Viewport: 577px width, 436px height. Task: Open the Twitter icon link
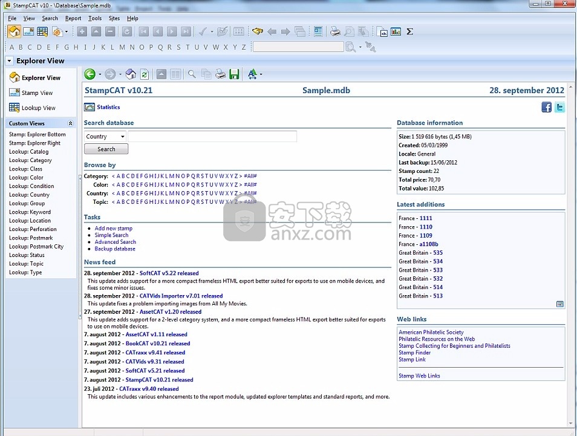[x=559, y=107]
